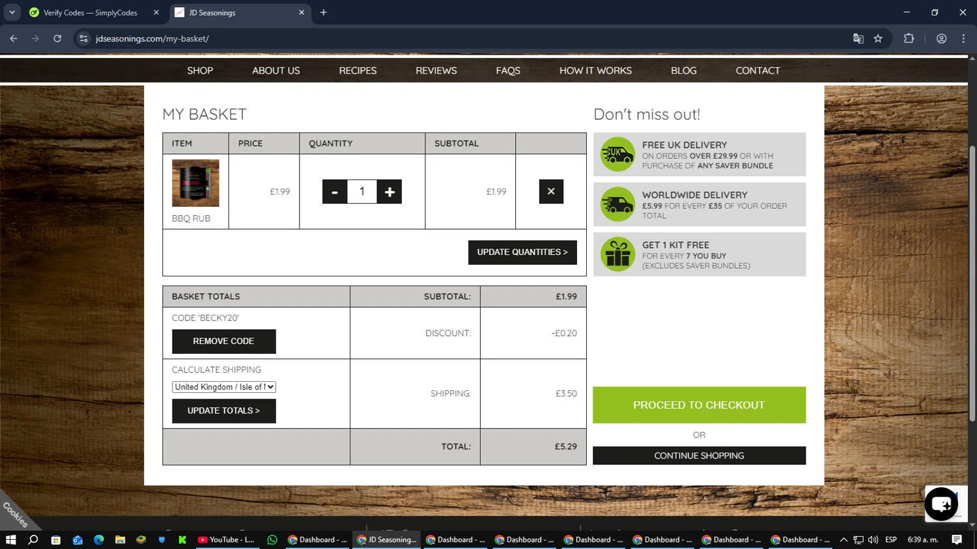Screen dimensions: 977x549
Task: Remove BBQ Rub using the X button
Action: [x=551, y=191]
